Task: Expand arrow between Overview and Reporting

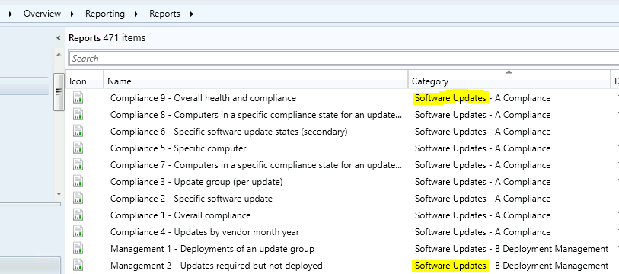Action: pos(72,14)
